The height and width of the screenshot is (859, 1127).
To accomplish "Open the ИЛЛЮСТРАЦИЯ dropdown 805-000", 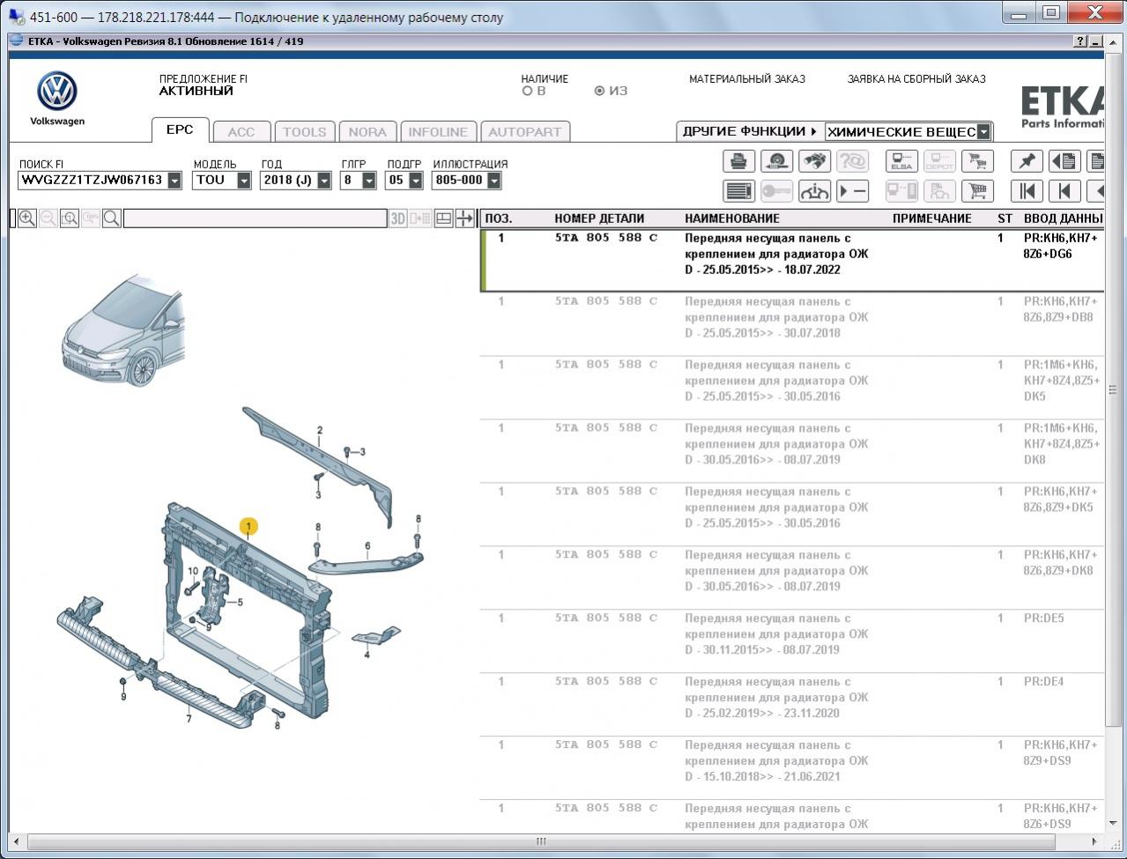I will (493, 181).
